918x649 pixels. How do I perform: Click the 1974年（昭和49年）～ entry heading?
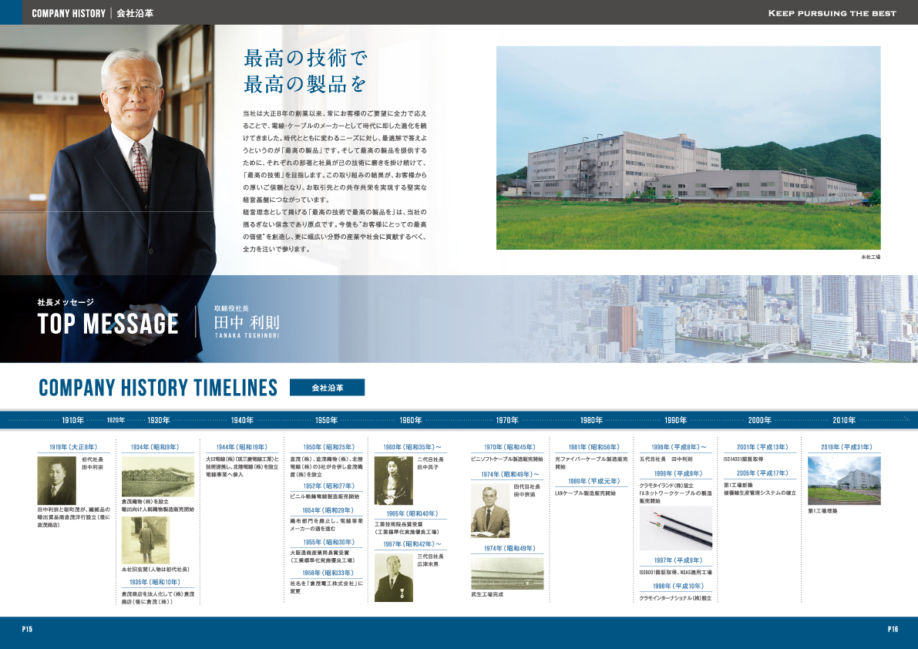pos(510,475)
